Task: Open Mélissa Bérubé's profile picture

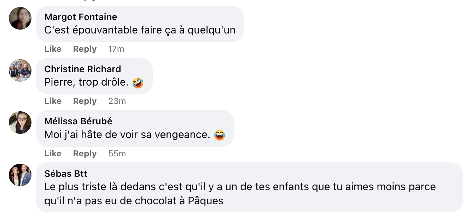Action: pos(20,123)
